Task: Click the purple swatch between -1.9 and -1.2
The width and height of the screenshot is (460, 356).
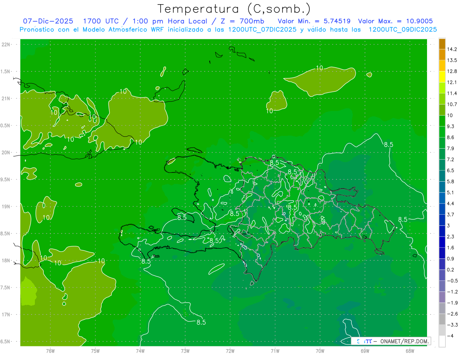Action: (442, 297)
